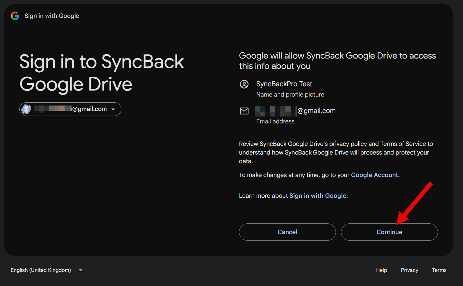Screen dimensions: 463x286
Task: Click the envelope icon beside the email address
Action: 244,111
